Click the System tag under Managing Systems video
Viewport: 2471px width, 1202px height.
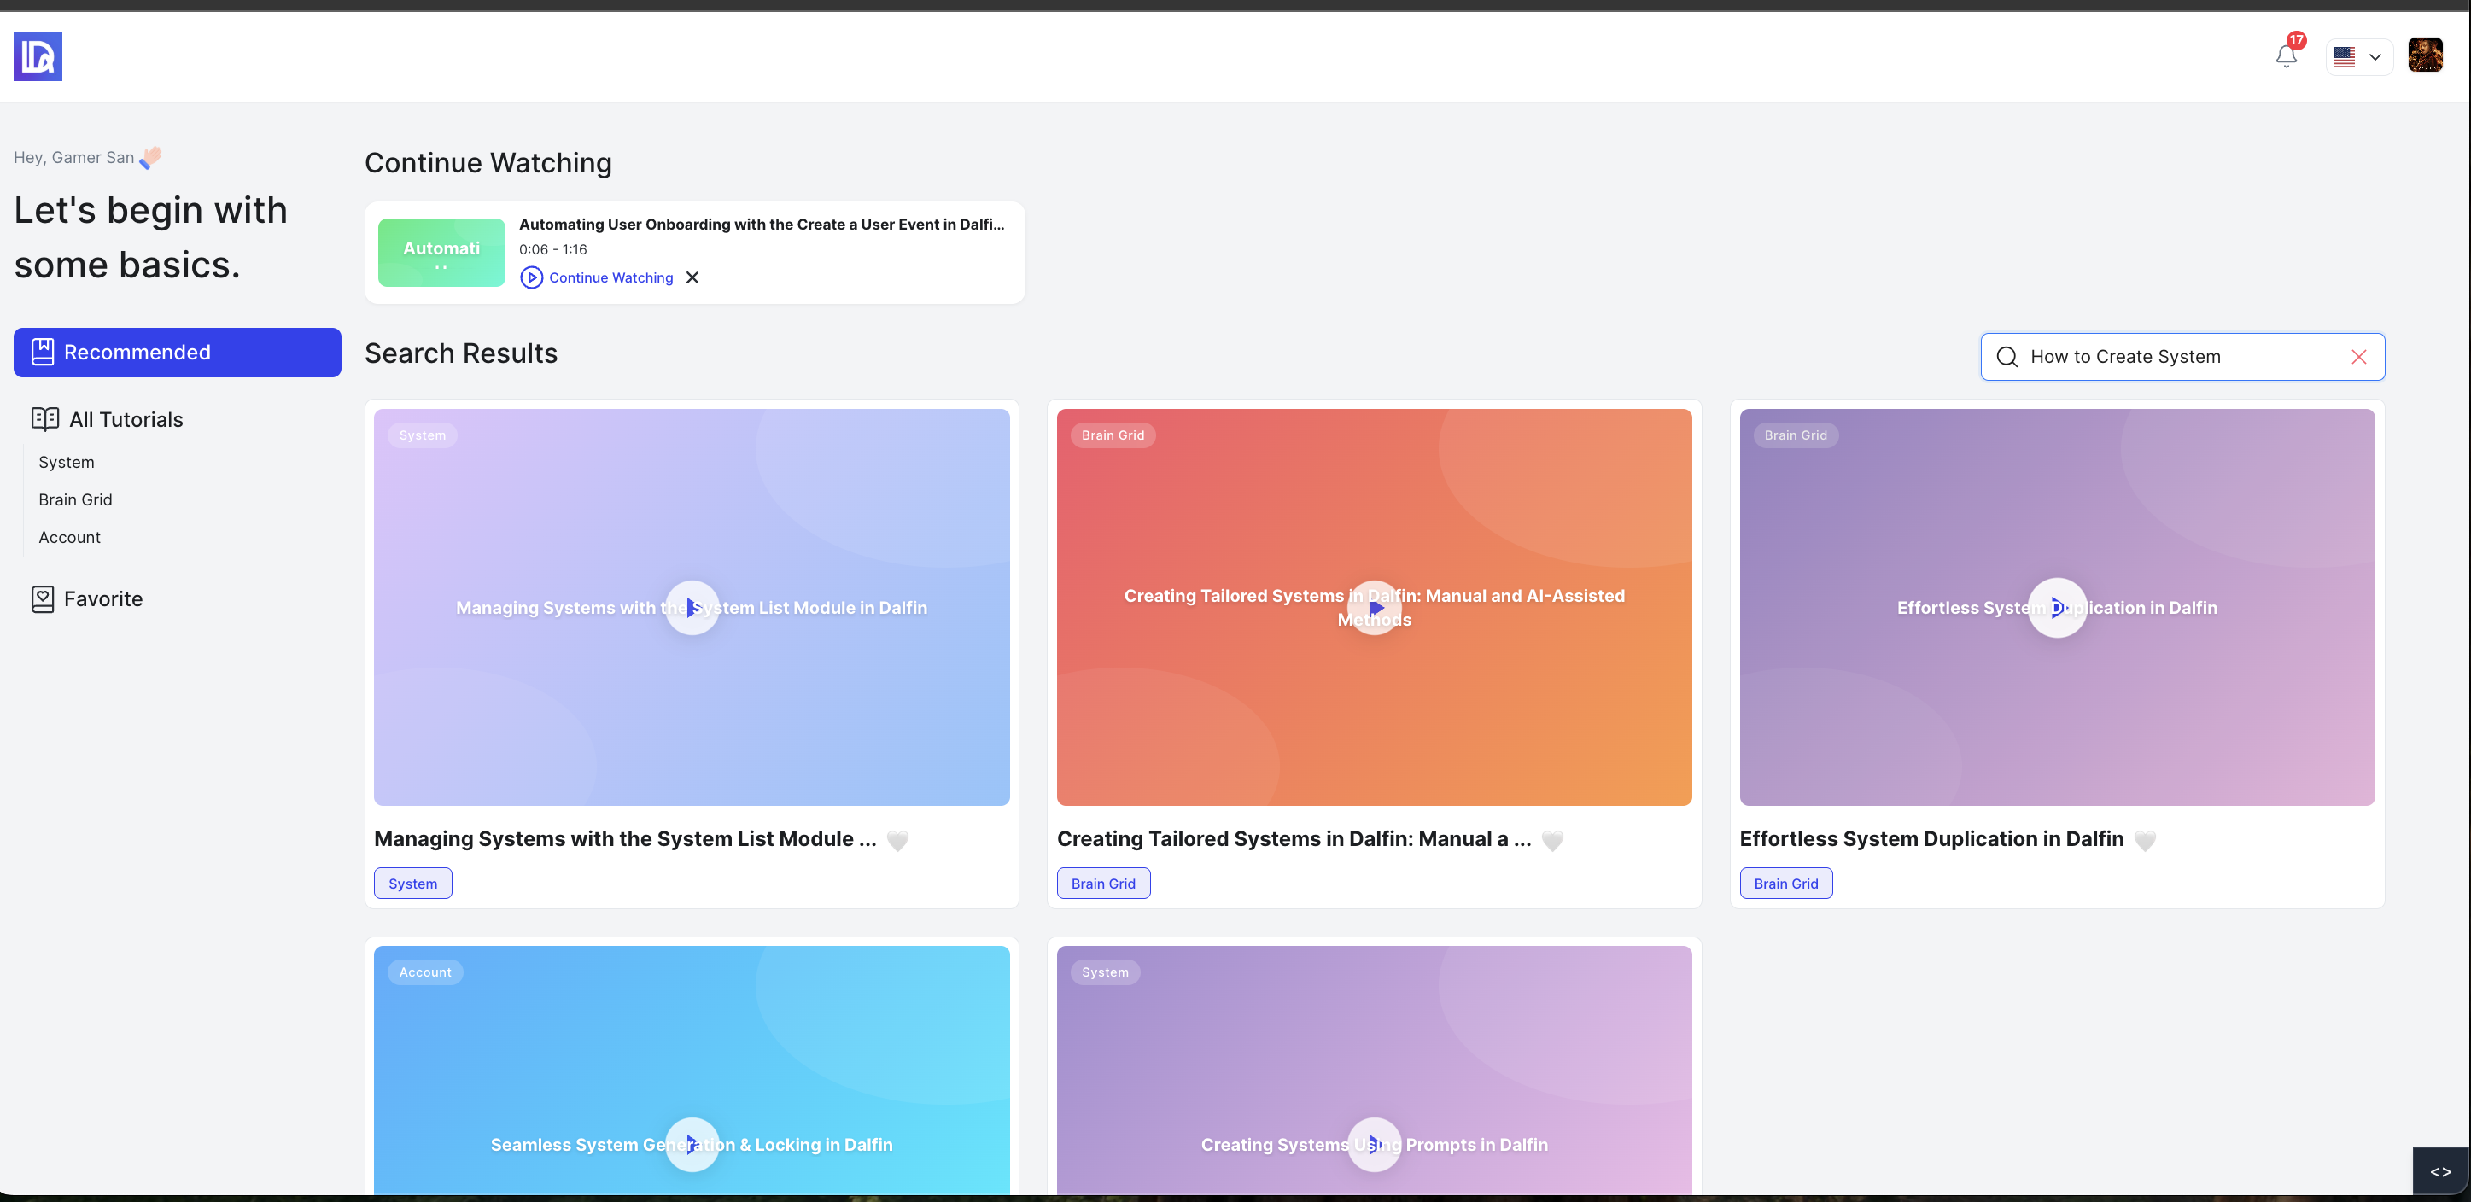click(412, 883)
